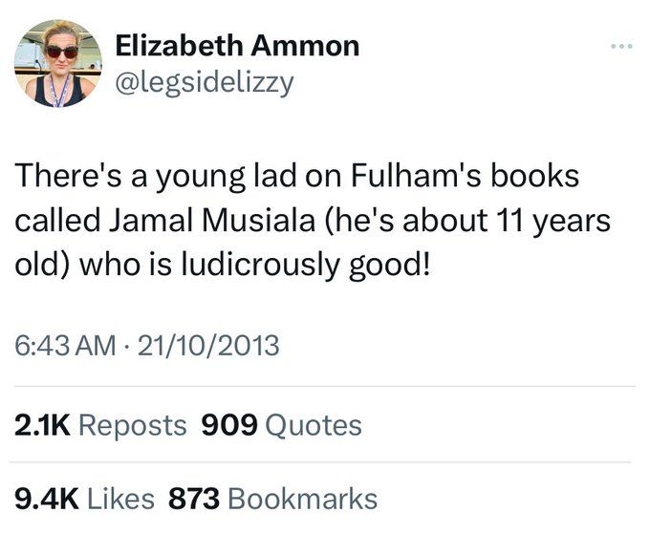Click the @legsidelizzy handle

click(204, 82)
